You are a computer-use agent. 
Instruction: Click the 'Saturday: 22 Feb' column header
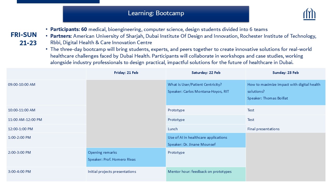click(206, 73)
